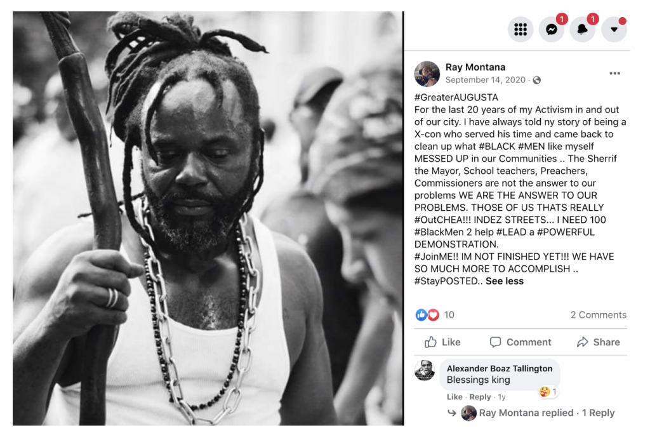
Task: Like the post
Action: (x=442, y=342)
